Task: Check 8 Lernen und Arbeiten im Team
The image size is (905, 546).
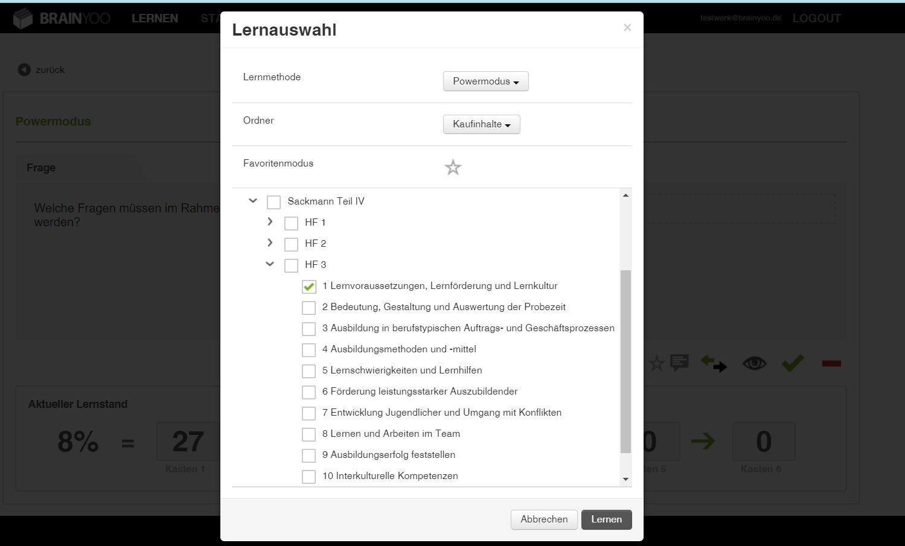Action: tap(309, 434)
